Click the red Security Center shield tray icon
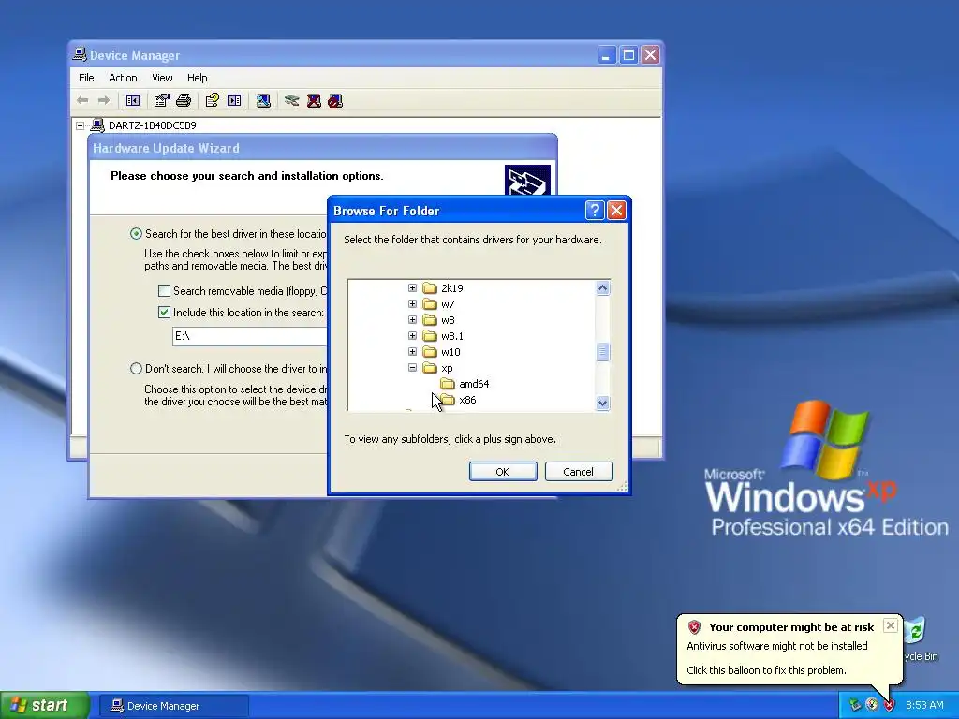 (x=889, y=705)
